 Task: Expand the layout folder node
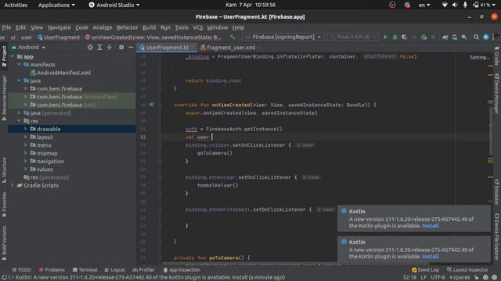tap(25, 137)
